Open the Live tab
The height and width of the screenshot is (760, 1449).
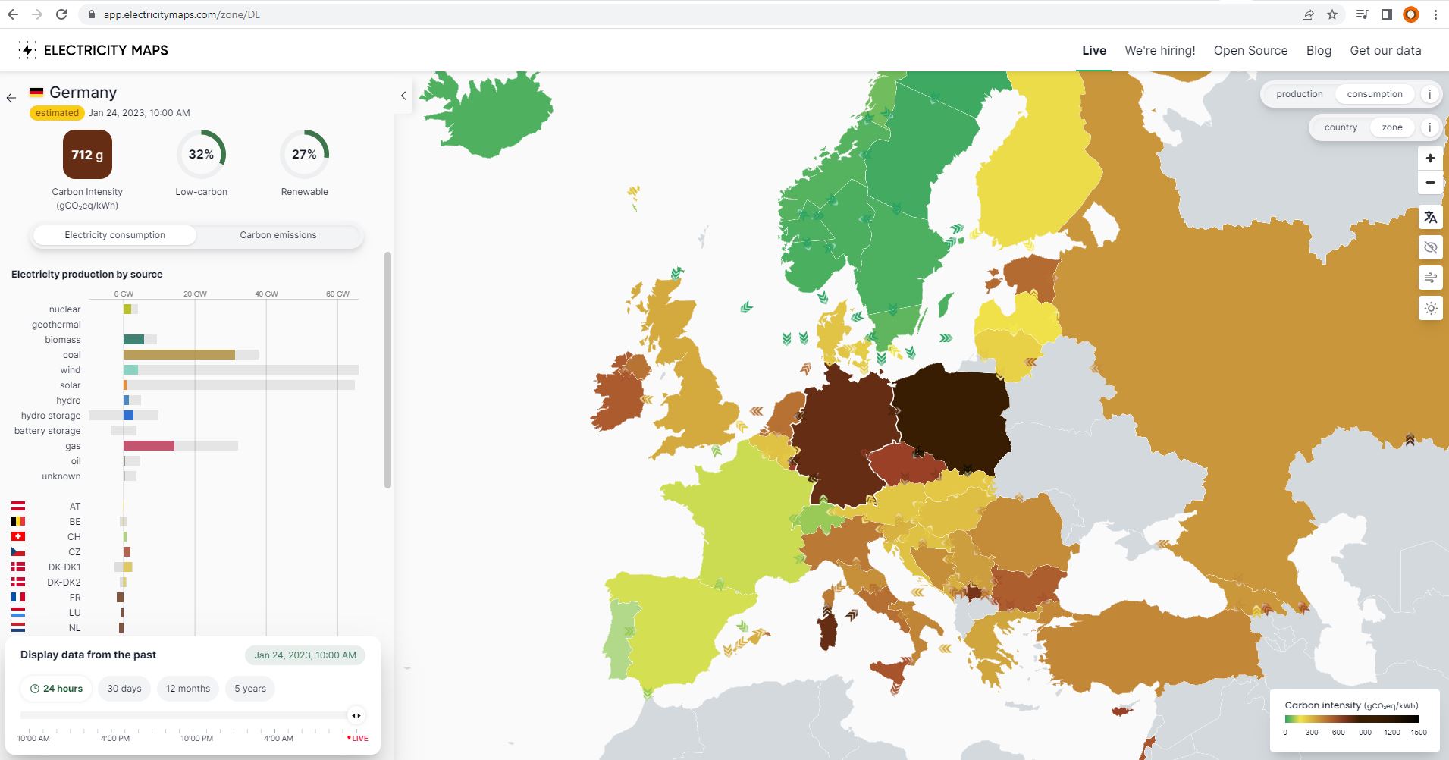pyautogui.click(x=1094, y=51)
